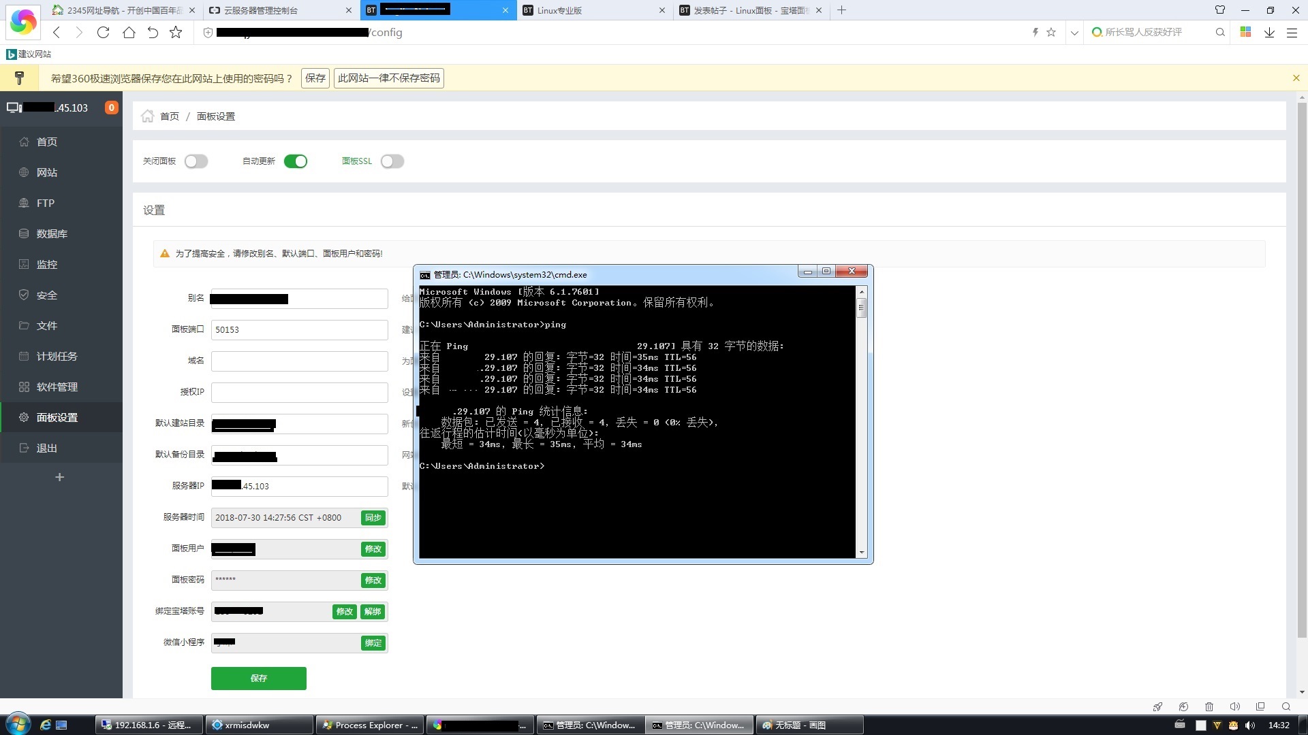Click the green 保存 button
The height and width of the screenshot is (735, 1308).
[258, 678]
